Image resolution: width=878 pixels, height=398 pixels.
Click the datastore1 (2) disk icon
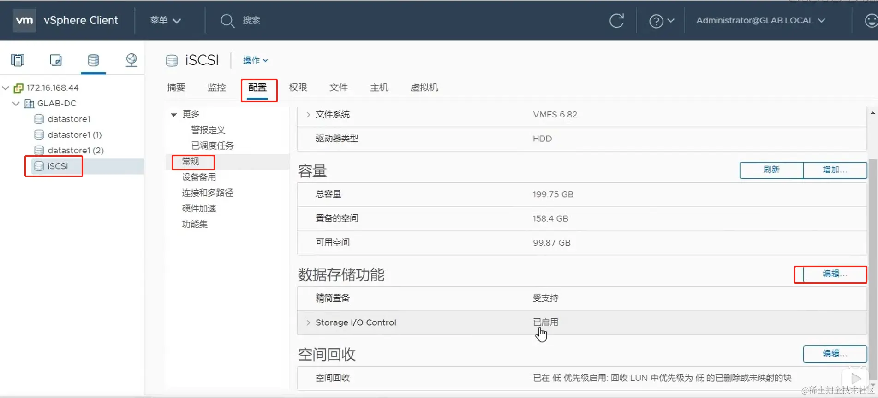(39, 151)
